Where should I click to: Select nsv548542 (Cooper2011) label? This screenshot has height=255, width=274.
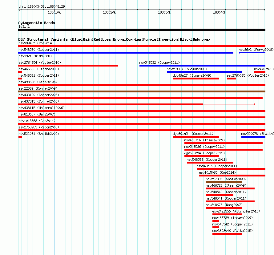[232, 224]
